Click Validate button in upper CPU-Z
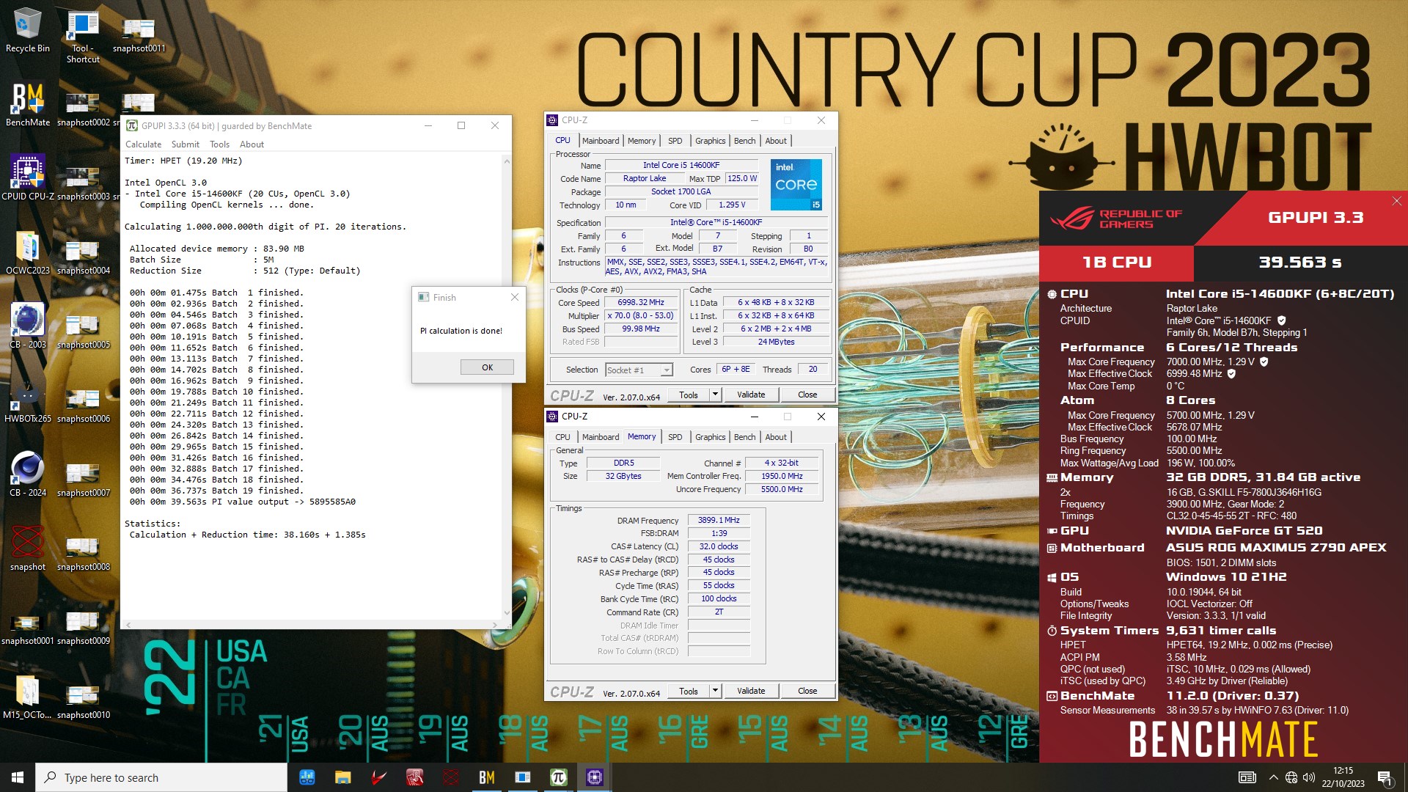Screen dimensions: 1408x792 point(751,395)
